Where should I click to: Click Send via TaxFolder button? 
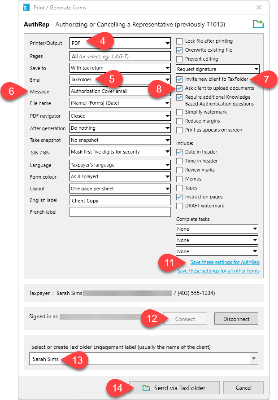pos(174,388)
